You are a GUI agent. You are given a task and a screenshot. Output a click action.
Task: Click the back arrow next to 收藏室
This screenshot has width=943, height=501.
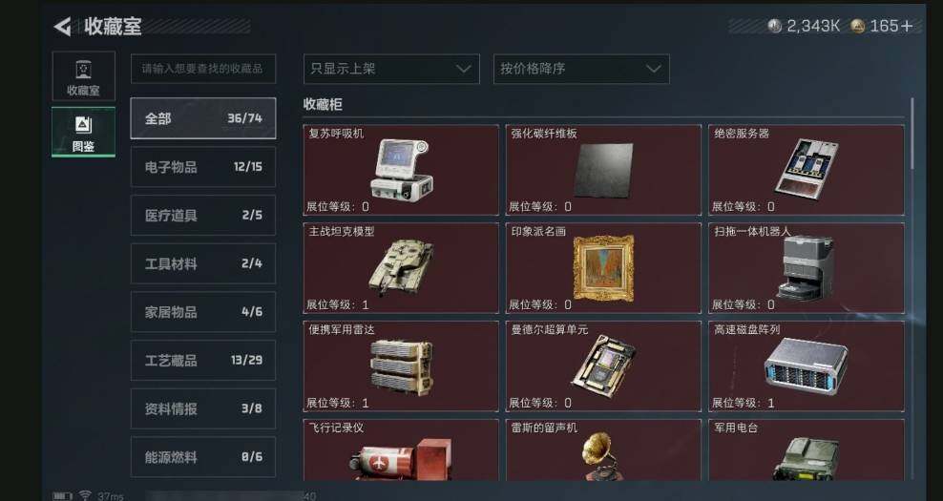point(62,27)
